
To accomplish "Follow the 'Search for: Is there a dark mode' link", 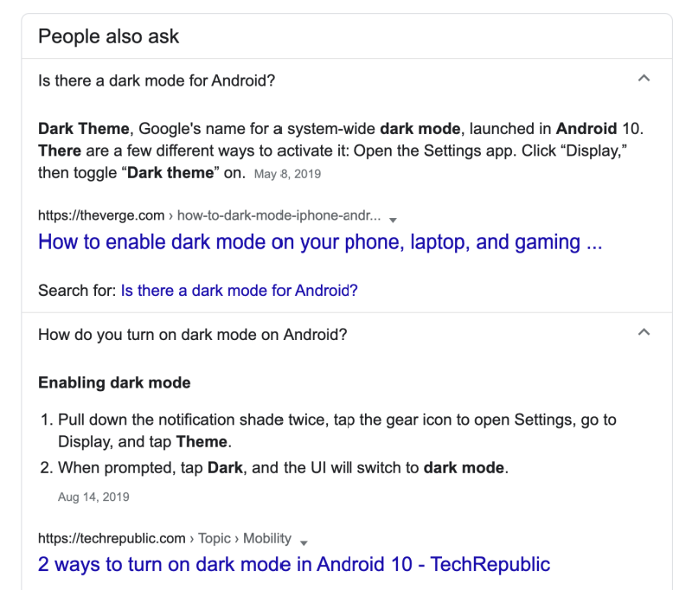I will [240, 291].
